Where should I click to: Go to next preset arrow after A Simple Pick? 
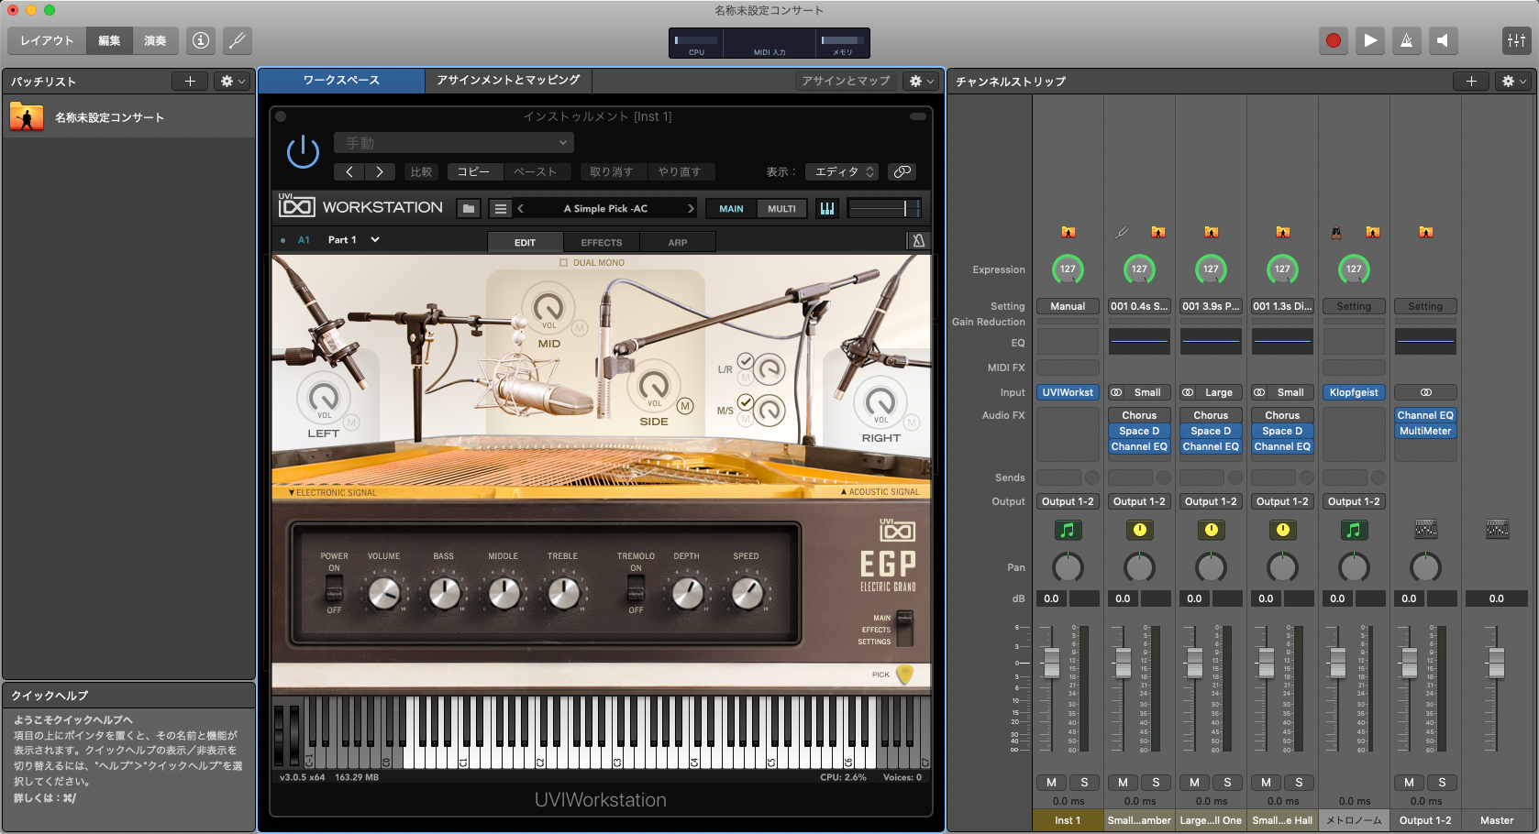pos(691,209)
